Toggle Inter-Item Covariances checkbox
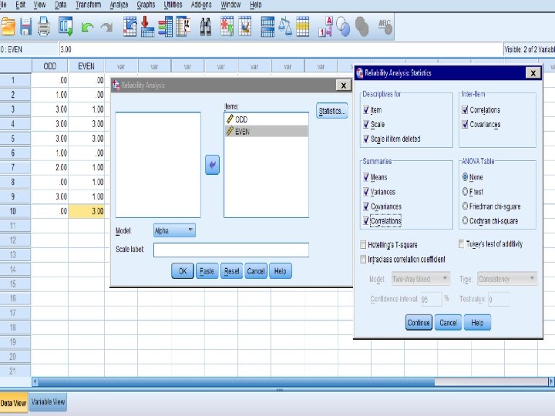 click(x=465, y=125)
